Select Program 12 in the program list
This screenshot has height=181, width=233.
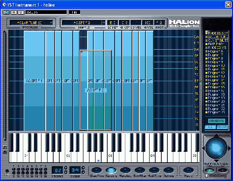click(215, 73)
